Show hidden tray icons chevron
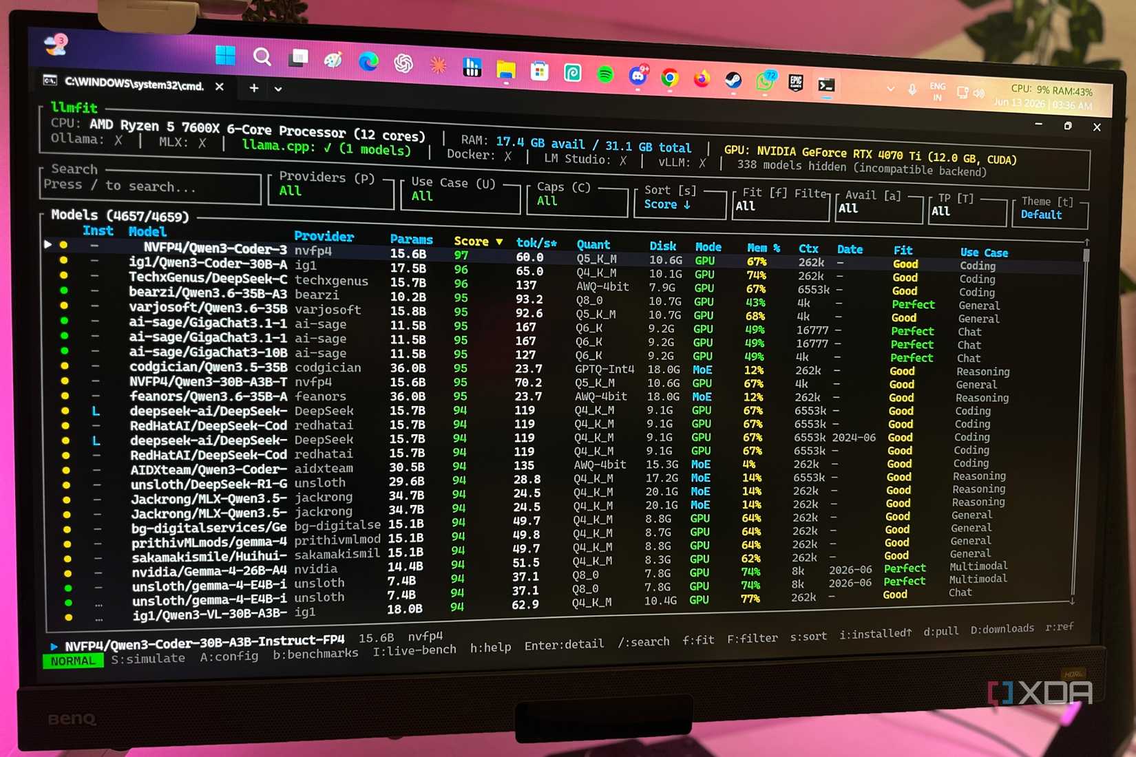The image size is (1136, 757). pos(890,89)
